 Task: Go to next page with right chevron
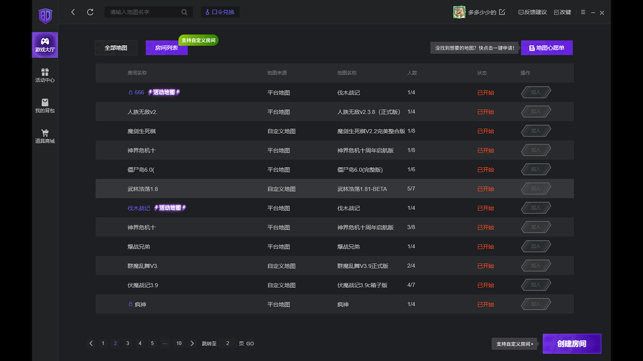pos(192,343)
